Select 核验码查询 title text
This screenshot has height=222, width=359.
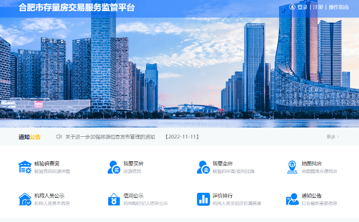(x=47, y=164)
